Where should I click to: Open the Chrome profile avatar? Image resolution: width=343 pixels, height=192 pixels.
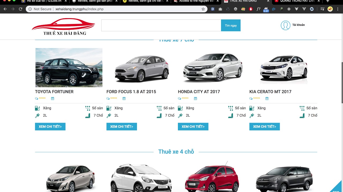click(x=330, y=9)
